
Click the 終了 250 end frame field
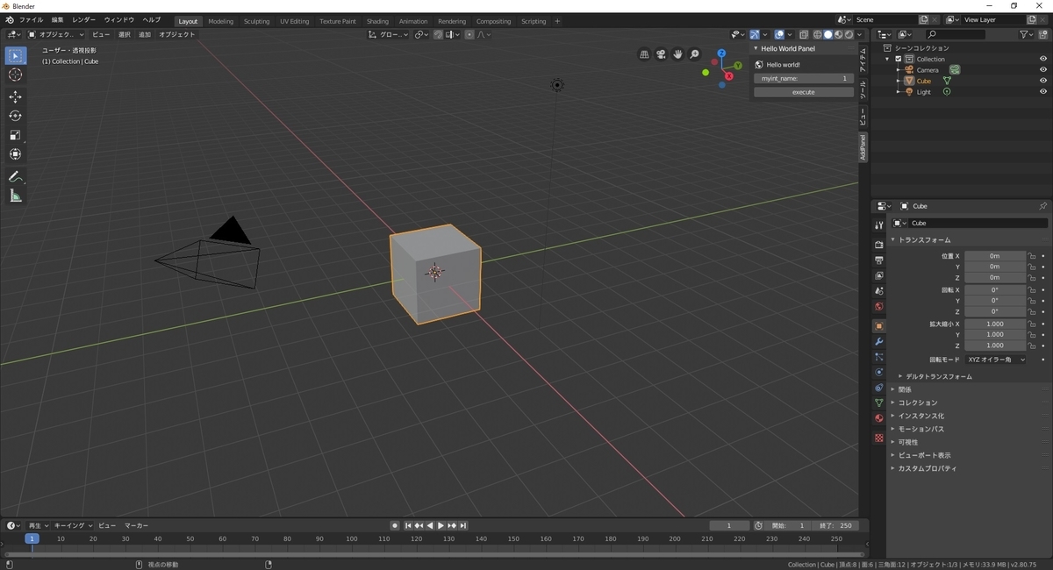tap(835, 525)
